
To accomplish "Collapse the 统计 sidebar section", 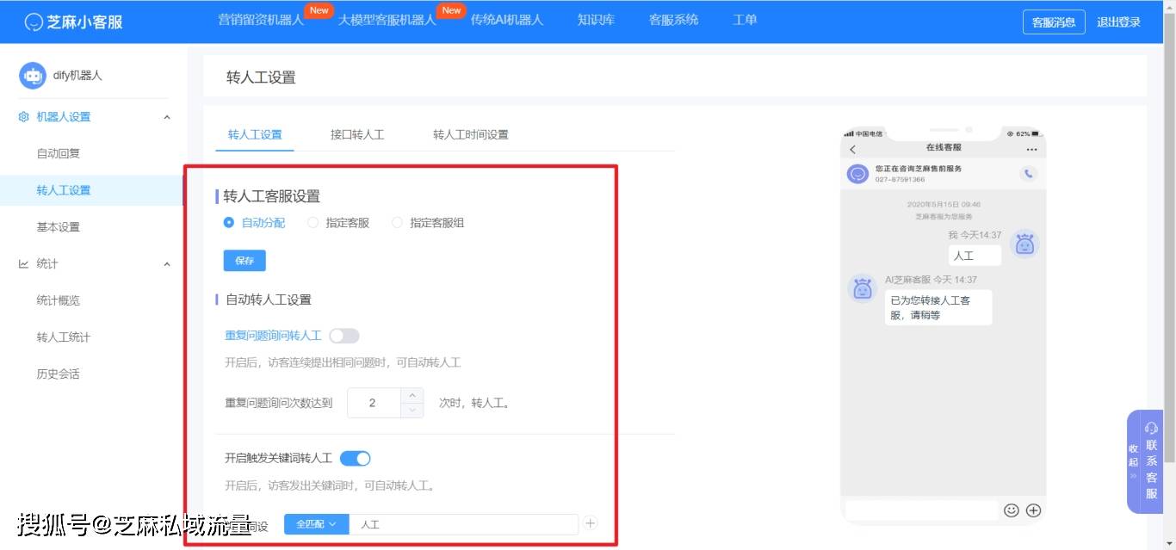I will (x=167, y=263).
